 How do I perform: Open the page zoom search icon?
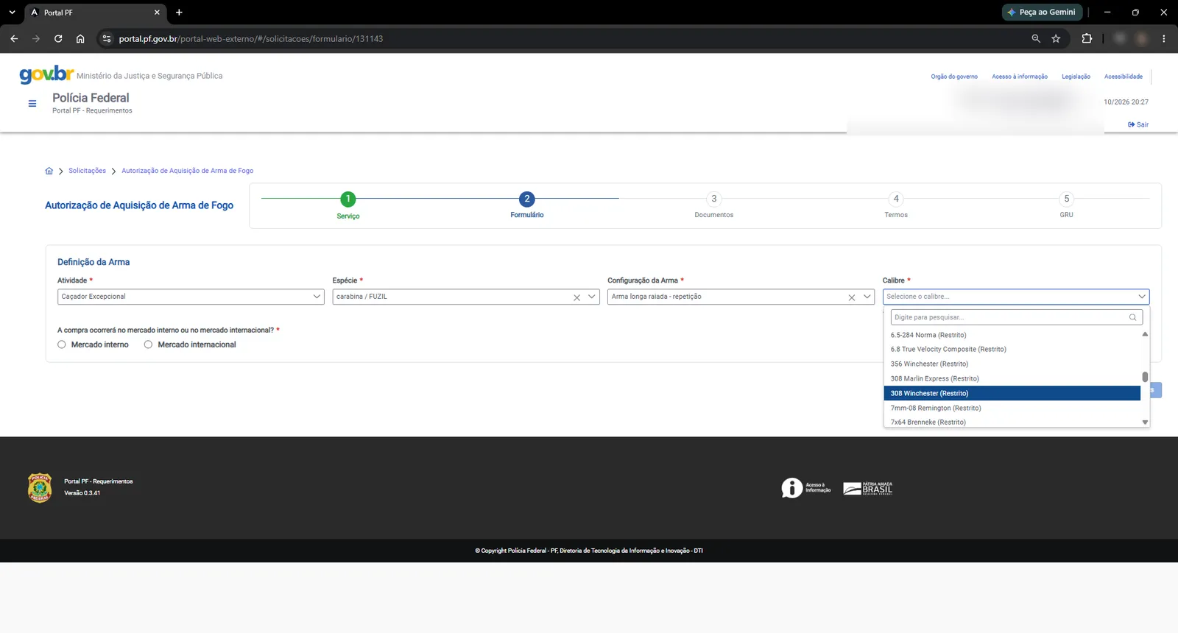pos(1036,38)
